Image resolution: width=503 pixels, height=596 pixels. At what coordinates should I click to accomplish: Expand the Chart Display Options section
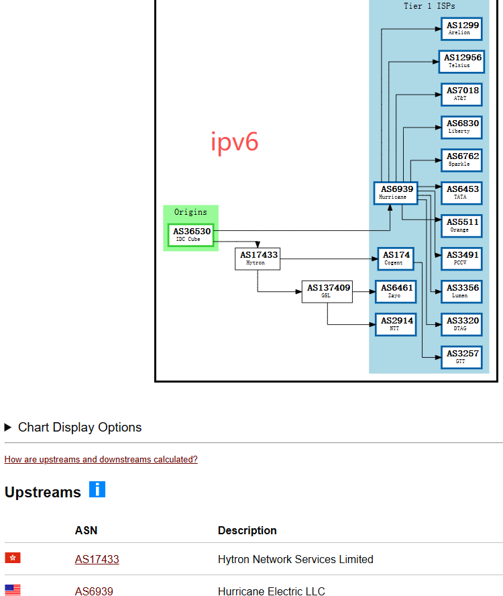73,428
